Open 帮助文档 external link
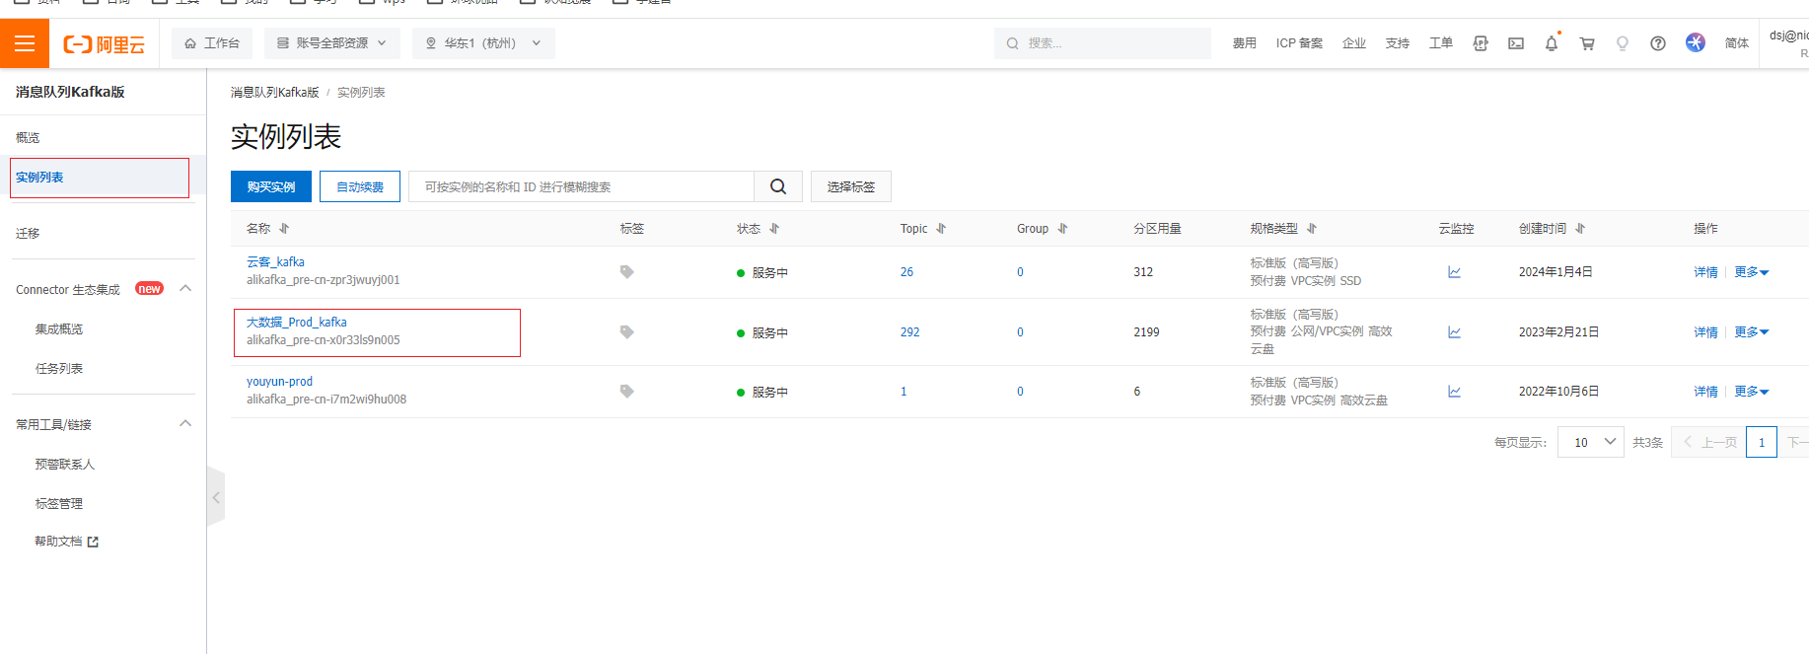The width and height of the screenshot is (1809, 654). coord(67,542)
